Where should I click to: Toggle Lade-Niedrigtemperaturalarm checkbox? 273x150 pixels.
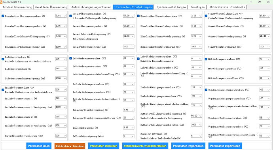pos(138,59)
